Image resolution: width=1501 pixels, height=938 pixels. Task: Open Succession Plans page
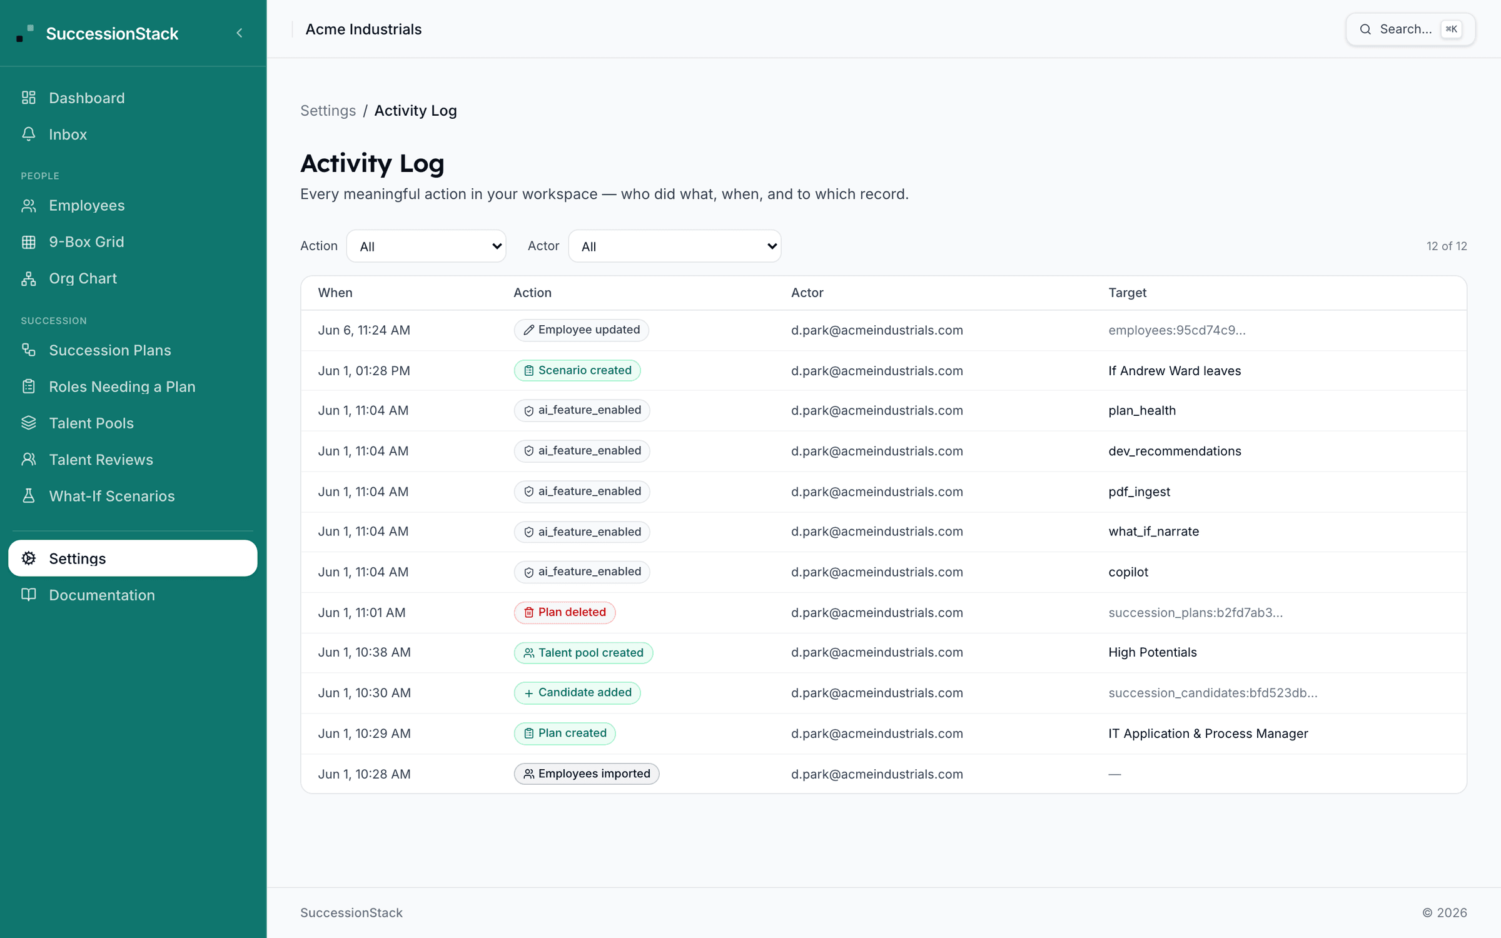(133, 350)
